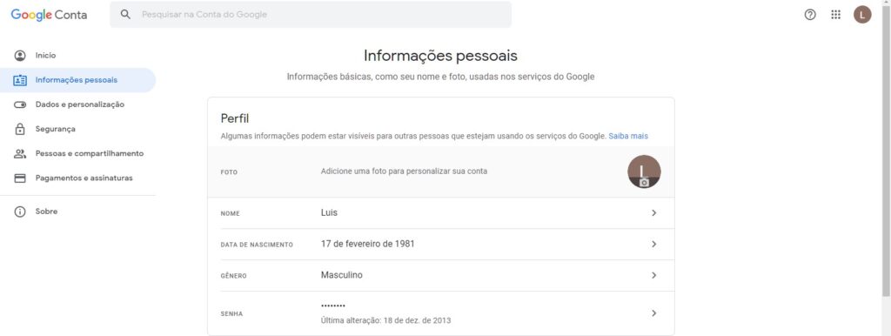This screenshot has height=336, width=891.
Task: Focus the Pesquisar na Conta do Google field
Action: tap(311, 15)
